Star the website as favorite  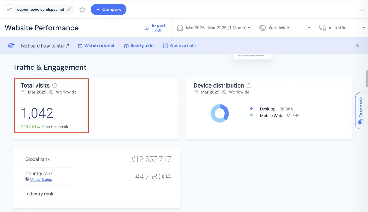82,10
